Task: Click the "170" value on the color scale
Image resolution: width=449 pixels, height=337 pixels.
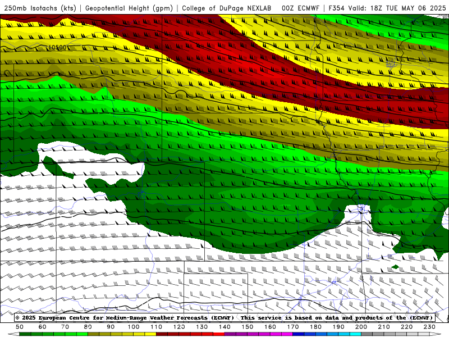Action: coord(293,327)
